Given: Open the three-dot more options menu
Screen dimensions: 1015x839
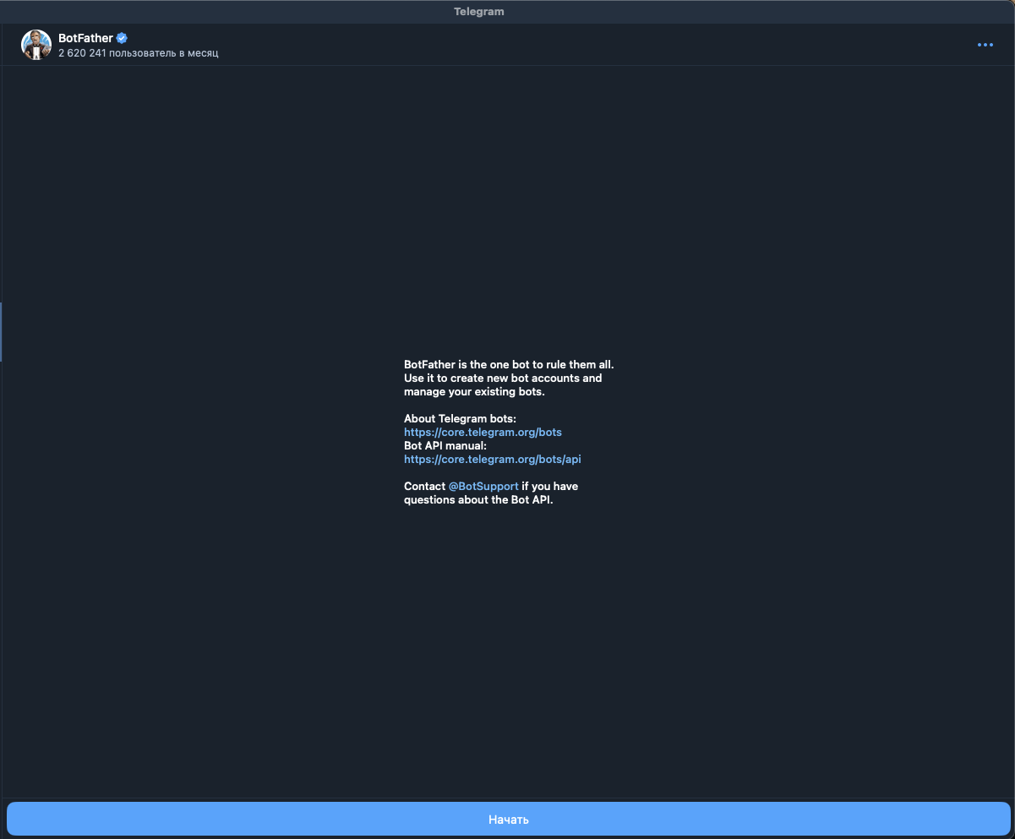Looking at the screenshot, I should [x=985, y=45].
